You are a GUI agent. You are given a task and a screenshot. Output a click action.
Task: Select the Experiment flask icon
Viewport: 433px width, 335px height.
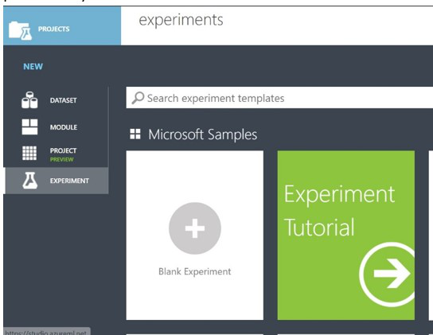coord(29,181)
